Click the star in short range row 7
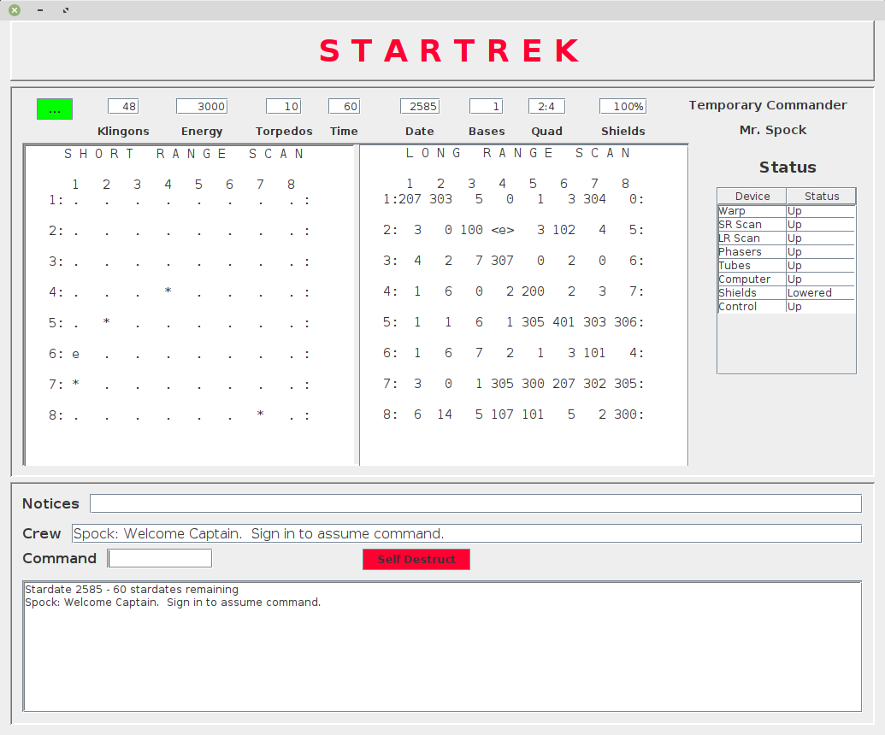Viewport: 885px width, 735px height. coord(75,384)
